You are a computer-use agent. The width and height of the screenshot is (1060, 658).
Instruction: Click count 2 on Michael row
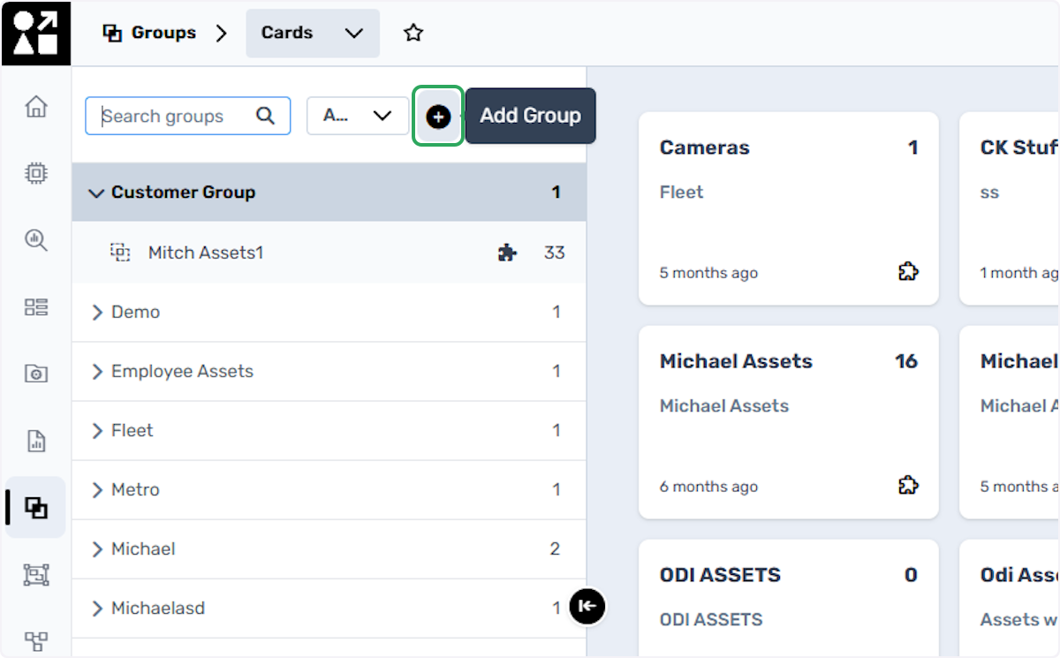(555, 548)
